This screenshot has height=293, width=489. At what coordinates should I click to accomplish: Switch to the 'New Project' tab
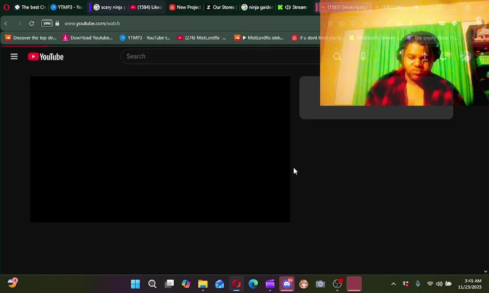pyautogui.click(x=185, y=7)
